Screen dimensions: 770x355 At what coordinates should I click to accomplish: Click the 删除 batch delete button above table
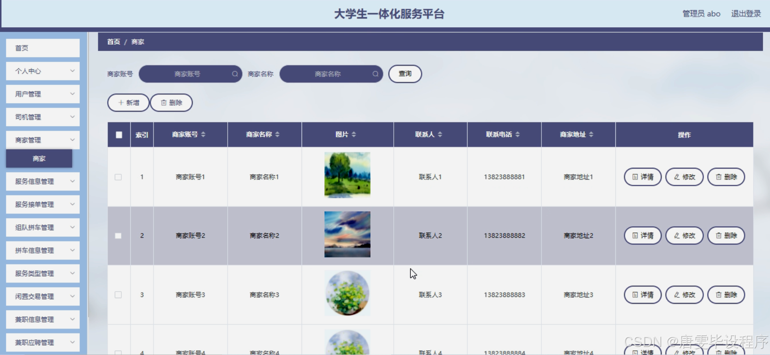pos(171,103)
